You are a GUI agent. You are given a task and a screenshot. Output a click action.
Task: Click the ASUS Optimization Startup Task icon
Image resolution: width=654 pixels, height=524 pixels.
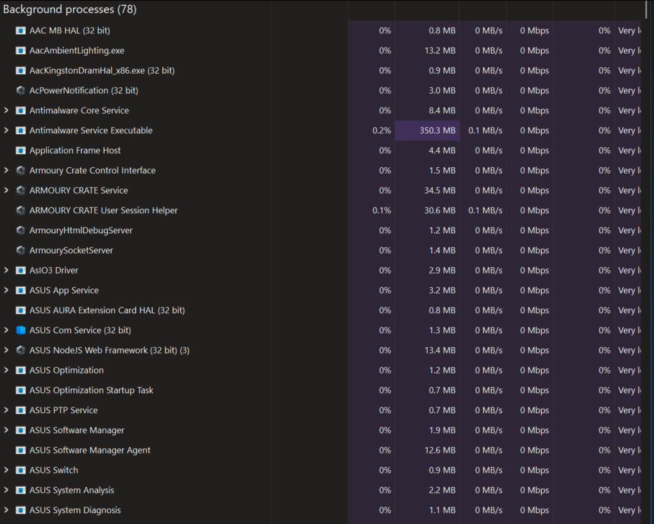click(21, 391)
